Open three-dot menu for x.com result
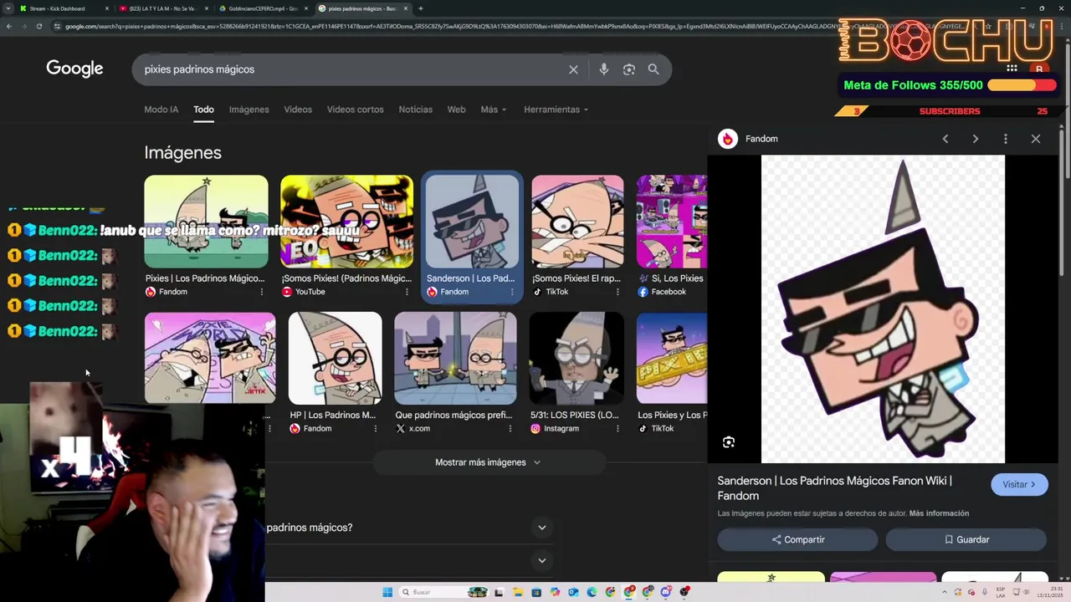This screenshot has width=1071, height=602. pyautogui.click(x=510, y=428)
